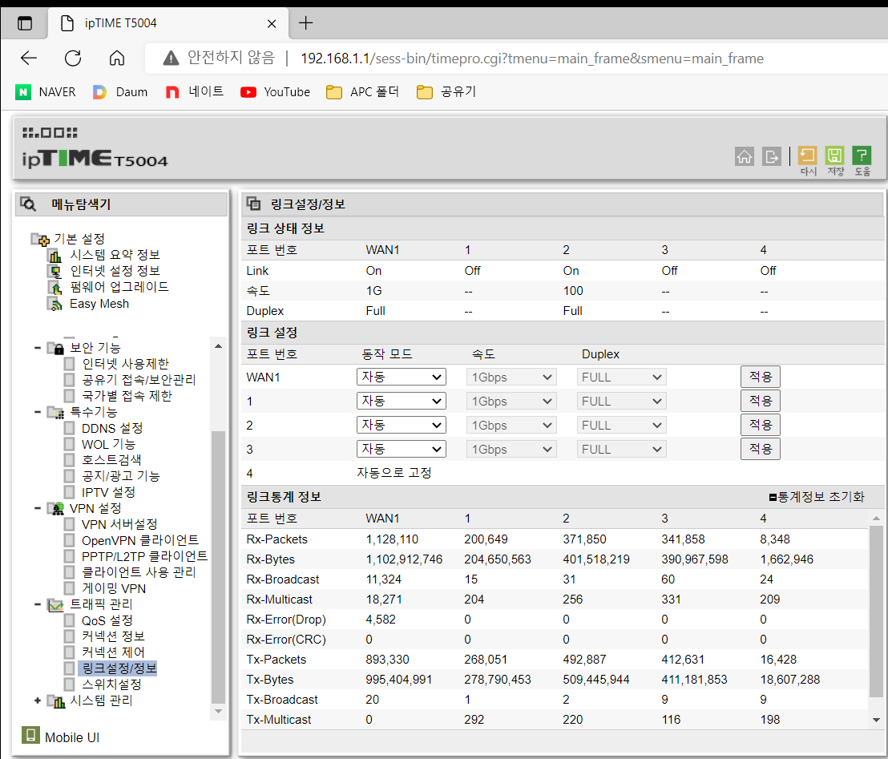Click the not-secure warning icon in the address bar
The height and width of the screenshot is (759, 888).
click(x=171, y=58)
